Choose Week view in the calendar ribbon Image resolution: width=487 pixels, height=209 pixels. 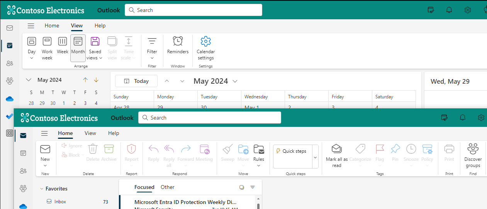63,46
